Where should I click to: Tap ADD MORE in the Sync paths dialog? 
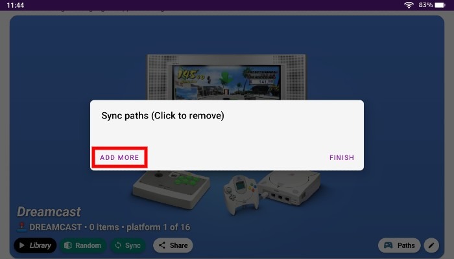119,157
